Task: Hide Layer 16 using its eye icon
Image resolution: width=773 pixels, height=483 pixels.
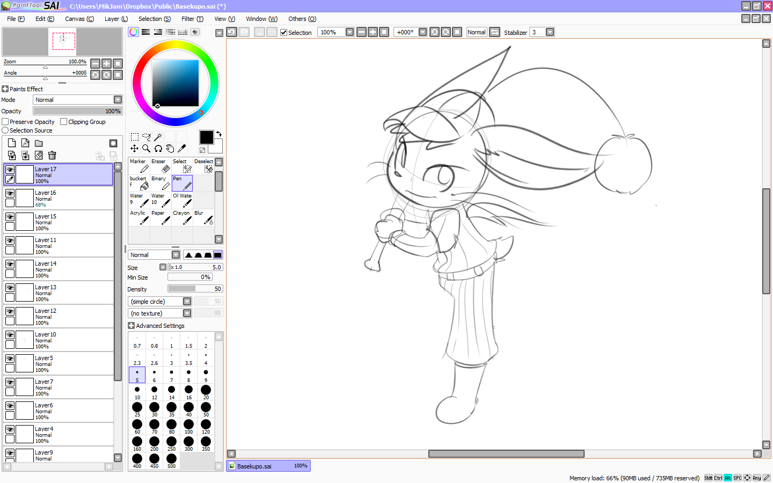Action: (10, 193)
